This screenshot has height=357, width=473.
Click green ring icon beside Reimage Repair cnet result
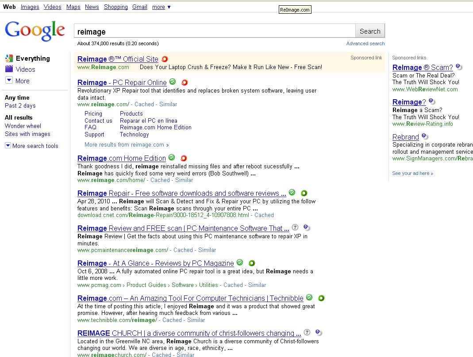(x=304, y=193)
